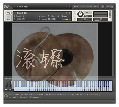Click the PV button below the minus icon
The height and width of the screenshot is (107, 119).
110,16
